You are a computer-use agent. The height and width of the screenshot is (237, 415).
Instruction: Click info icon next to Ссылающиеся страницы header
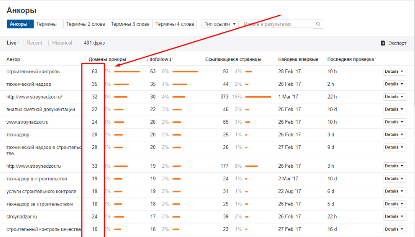coord(263,59)
